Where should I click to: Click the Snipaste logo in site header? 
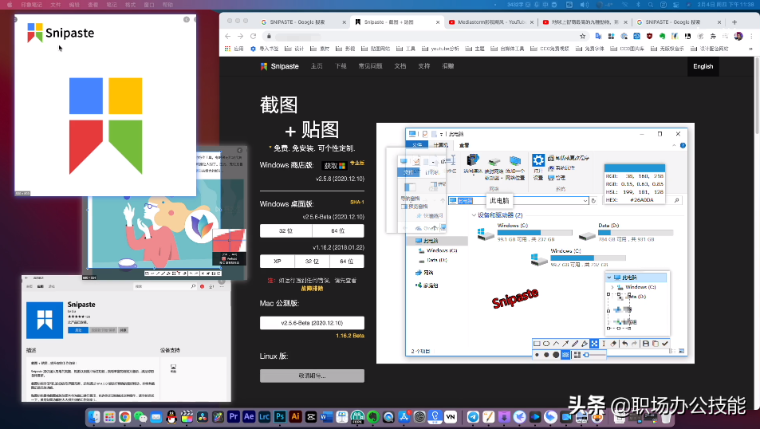pyautogui.click(x=280, y=66)
